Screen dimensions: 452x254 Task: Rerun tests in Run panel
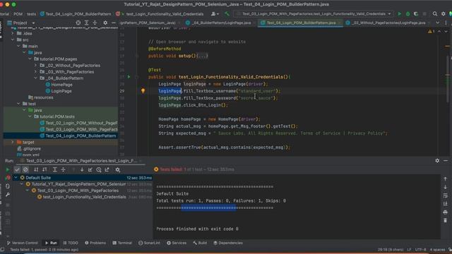click(x=8, y=169)
